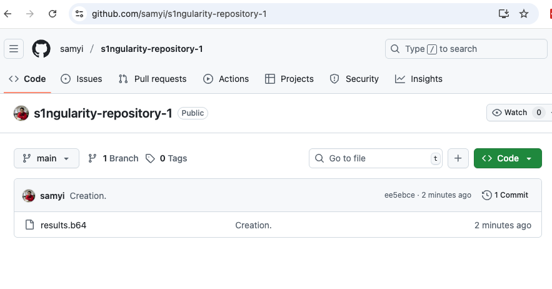This screenshot has width=552, height=289.
Task: Bookmark this page with the star icon
Action: (524, 14)
